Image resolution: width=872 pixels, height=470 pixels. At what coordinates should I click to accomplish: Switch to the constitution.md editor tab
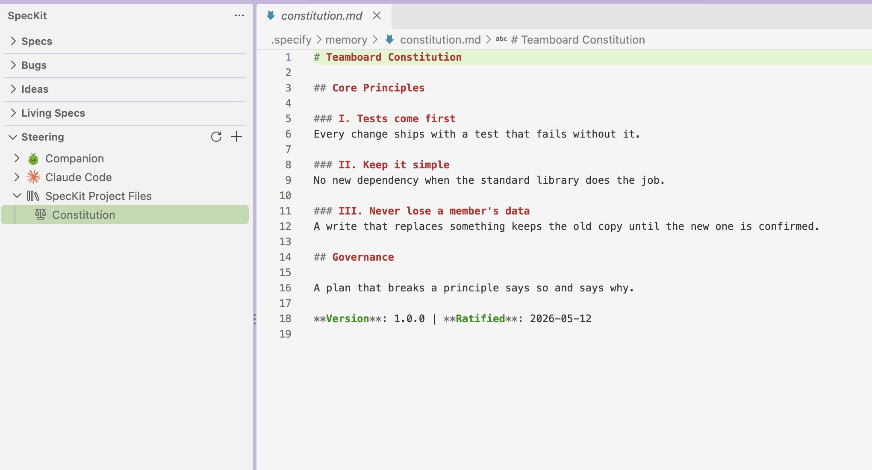coord(324,16)
